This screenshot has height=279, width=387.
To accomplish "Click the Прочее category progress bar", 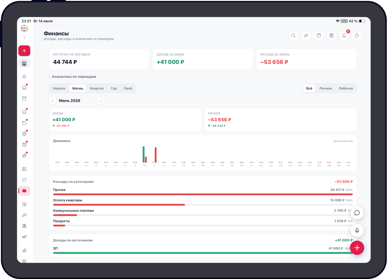I will [x=203, y=194].
